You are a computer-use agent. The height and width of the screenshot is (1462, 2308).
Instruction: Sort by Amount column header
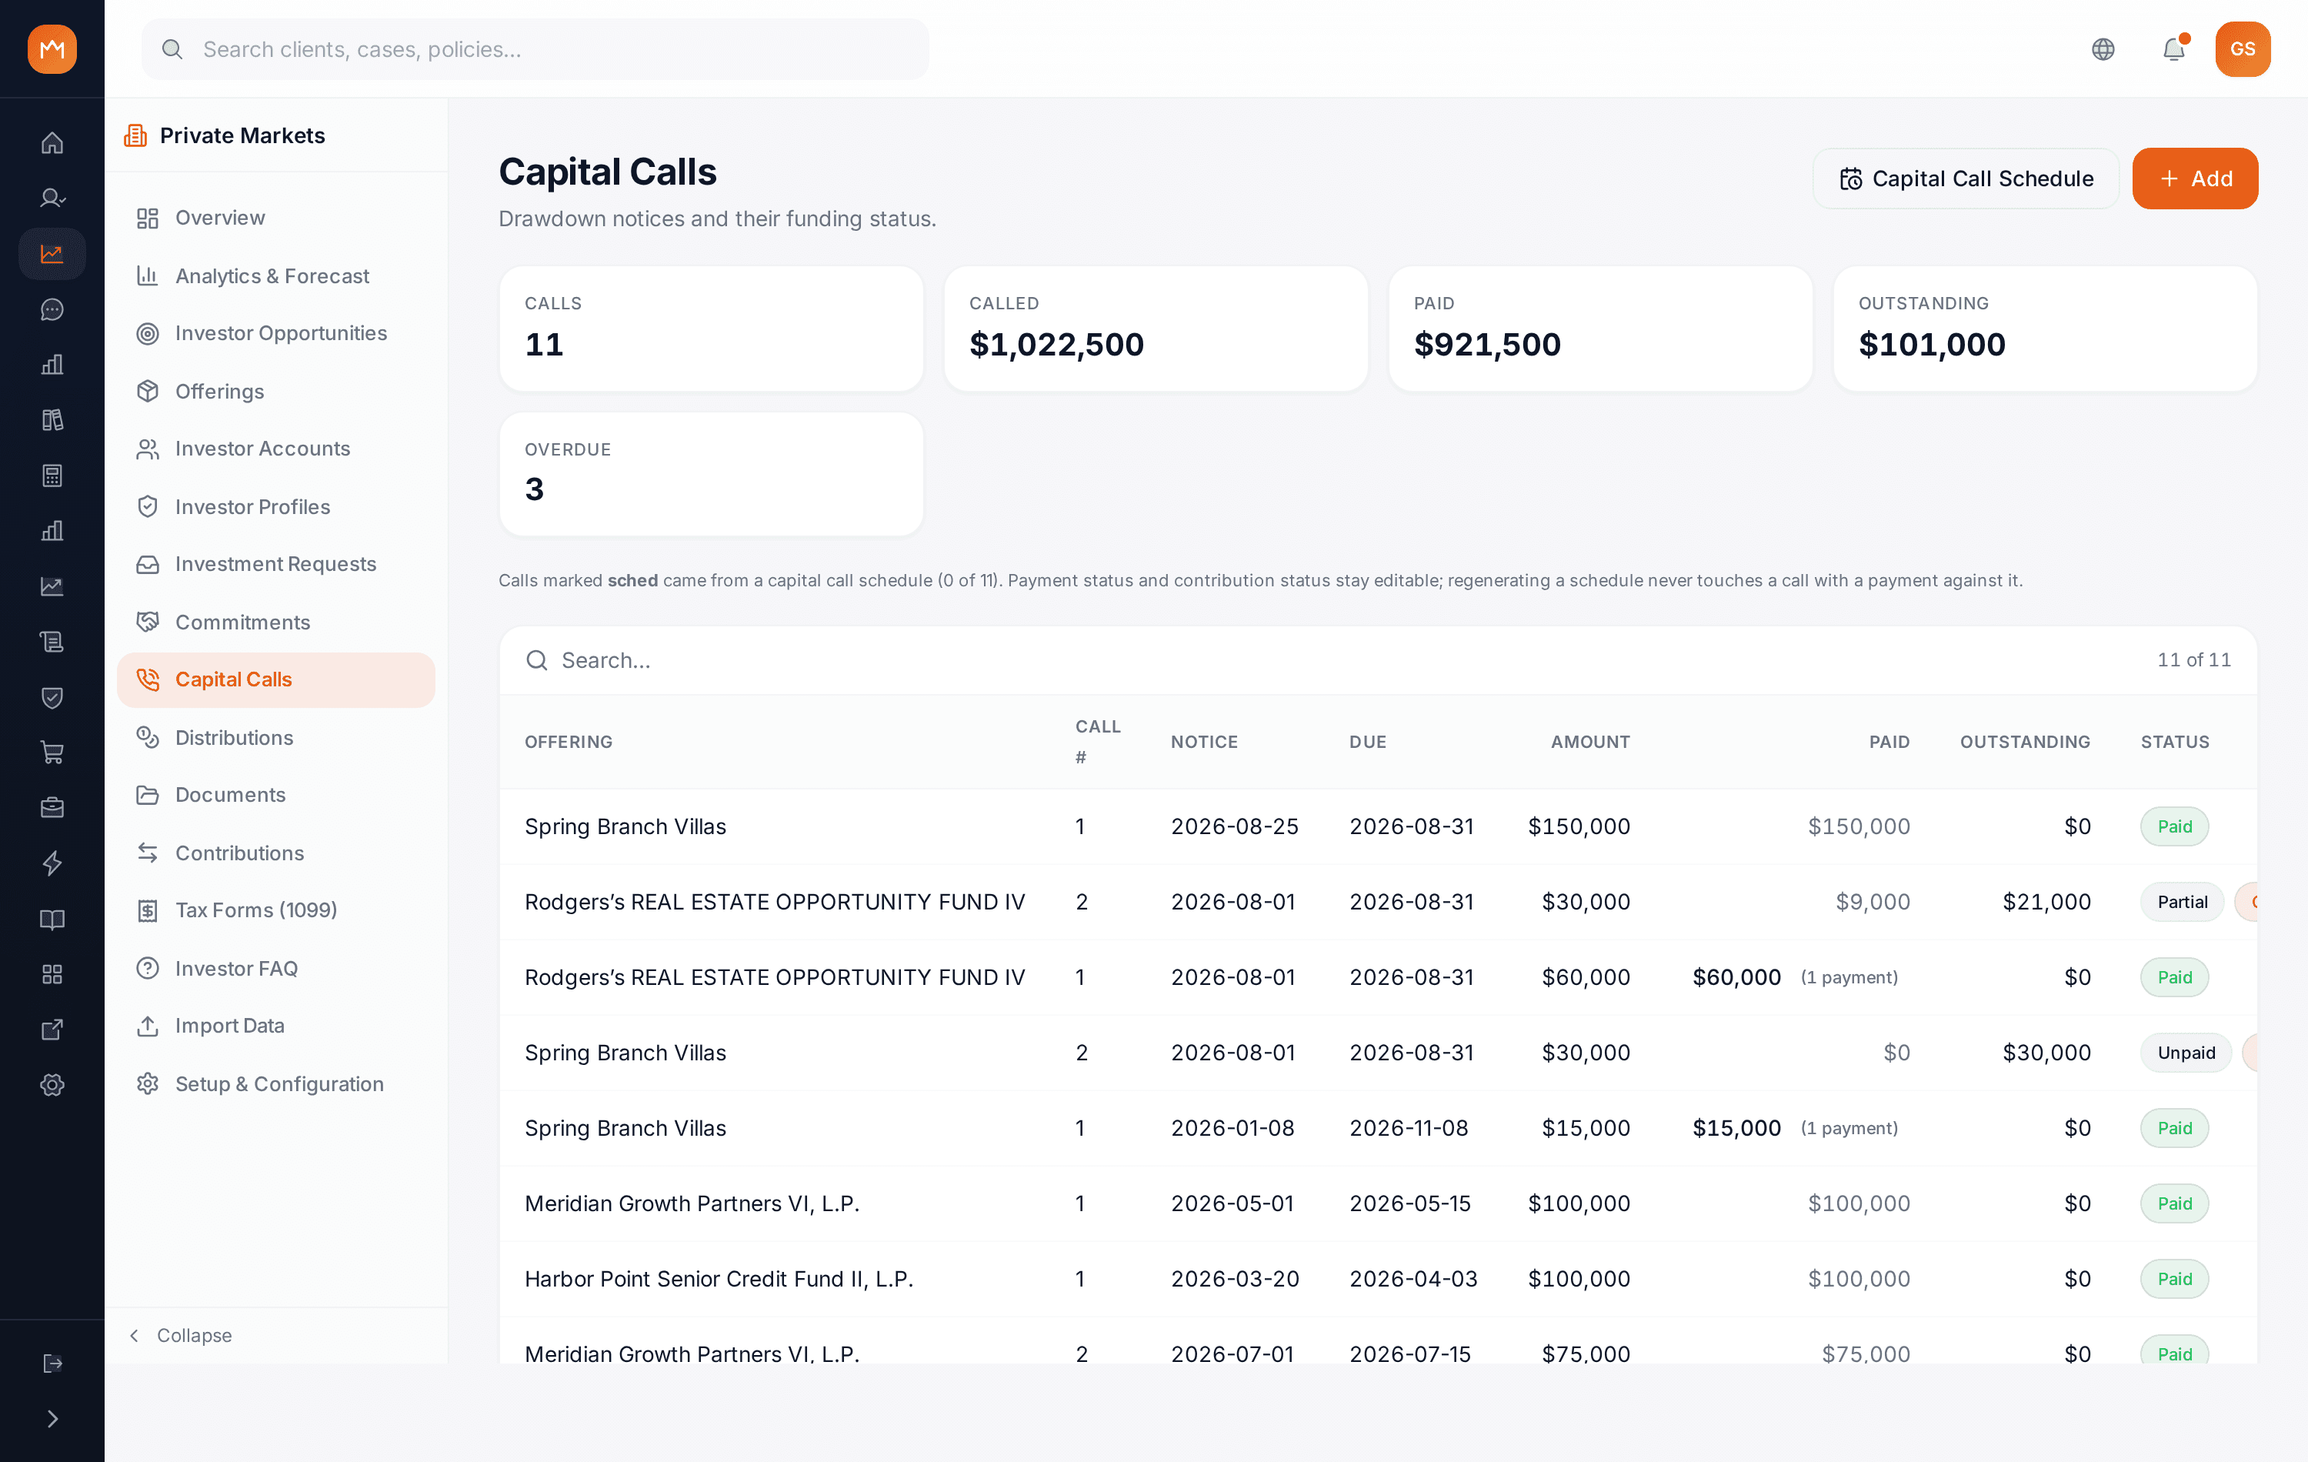click(x=1590, y=742)
